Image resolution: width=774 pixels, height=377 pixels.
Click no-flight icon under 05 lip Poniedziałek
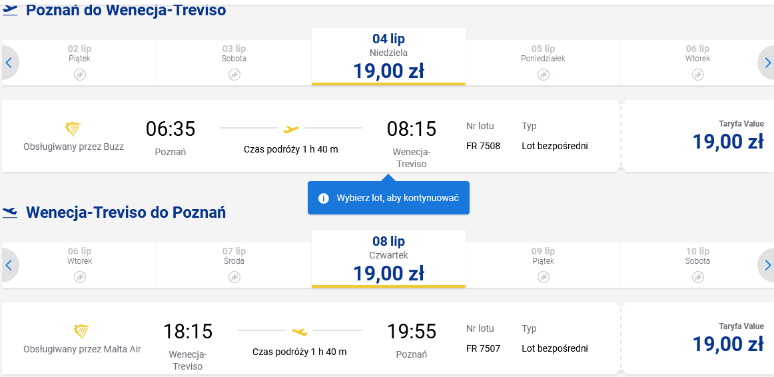coord(543,75)
